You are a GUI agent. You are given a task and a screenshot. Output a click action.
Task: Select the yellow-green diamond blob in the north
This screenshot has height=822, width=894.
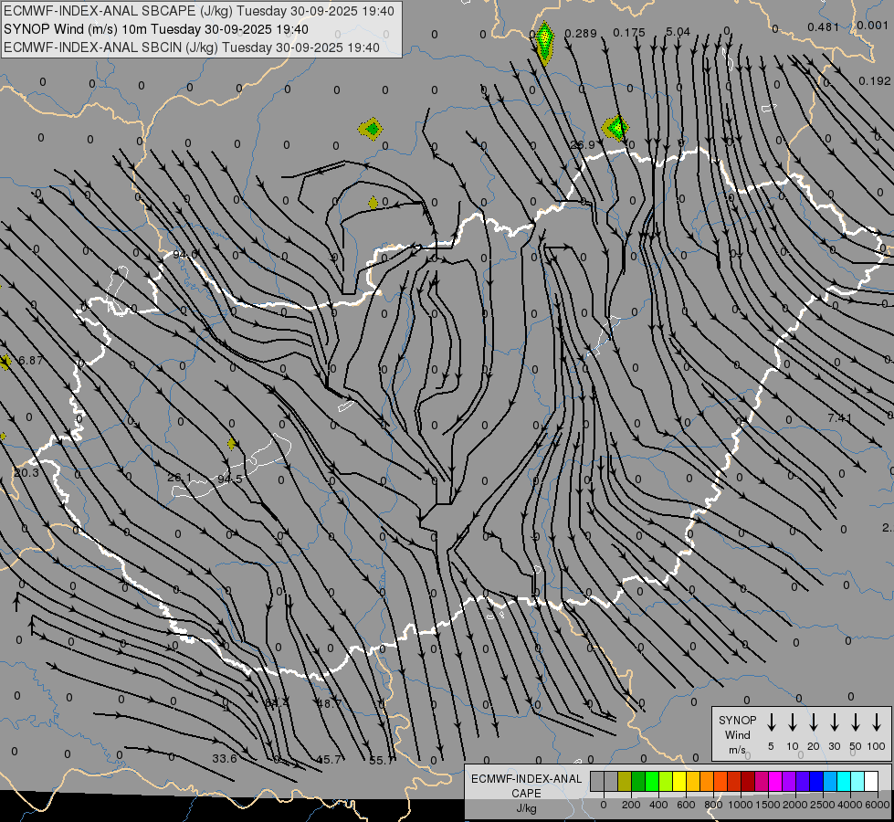pyautogui.click(x=371, y=129)
